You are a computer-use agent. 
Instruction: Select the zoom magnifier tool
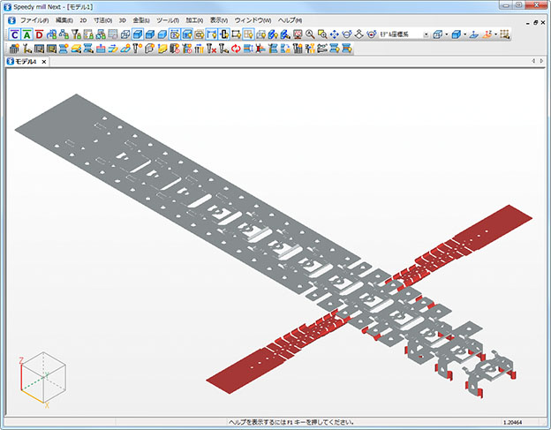[x=311, y=34]
